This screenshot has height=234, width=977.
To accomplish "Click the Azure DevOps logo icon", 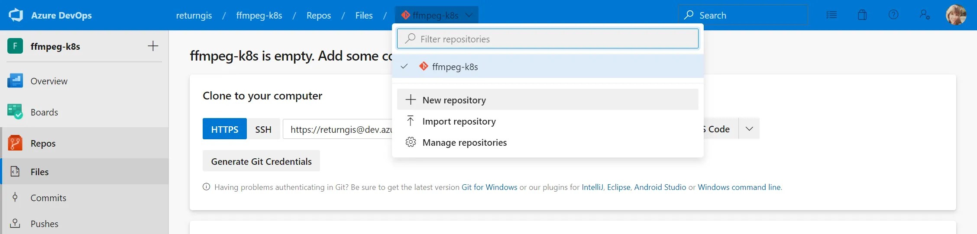I will [x=16, y=15].
